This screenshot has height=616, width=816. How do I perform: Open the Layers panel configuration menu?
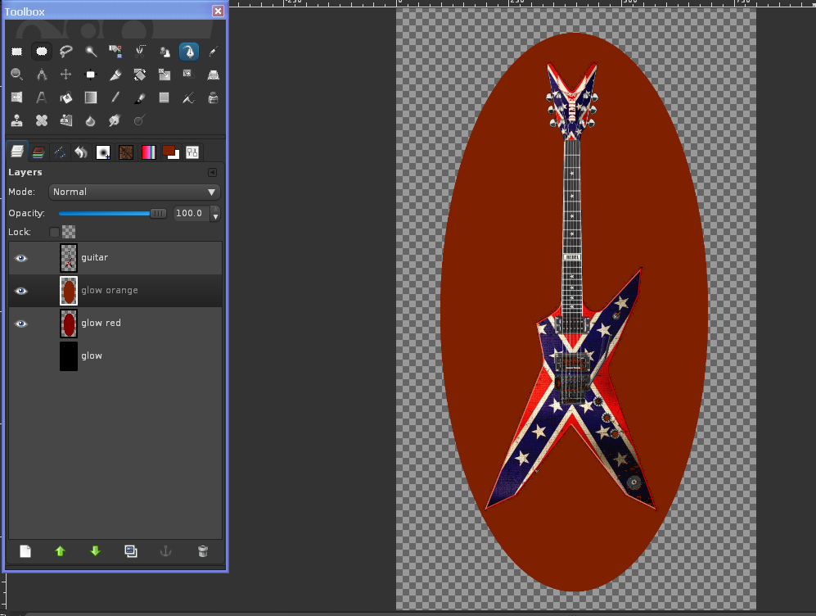point(212,172)
